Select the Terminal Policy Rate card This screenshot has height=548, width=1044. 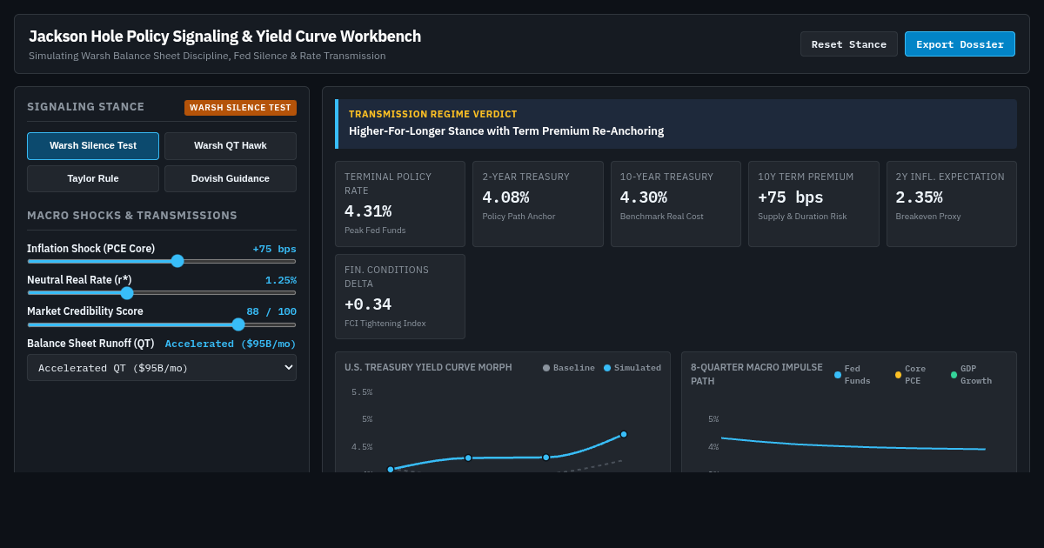pyautogui.click(x=400, y=204)
